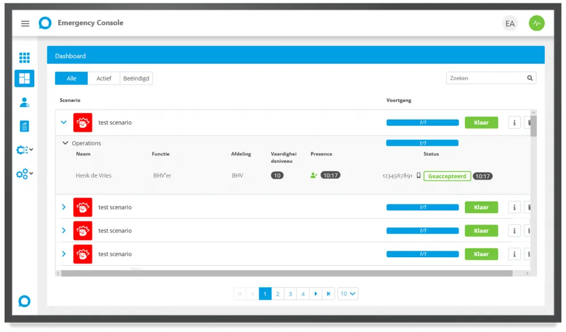The image size is (566, 332).
Task: Click the first scenario's 1/1 progress bar
Action: pyautogui.click(x=422, y=122)
